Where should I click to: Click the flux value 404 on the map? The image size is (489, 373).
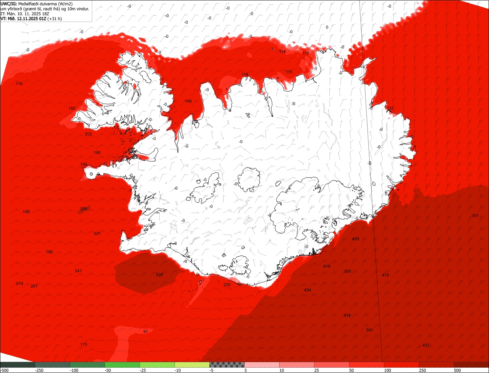pos(308,290)
